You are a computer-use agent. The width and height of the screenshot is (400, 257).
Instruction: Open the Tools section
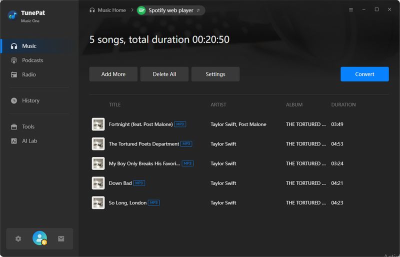(28, 126)
